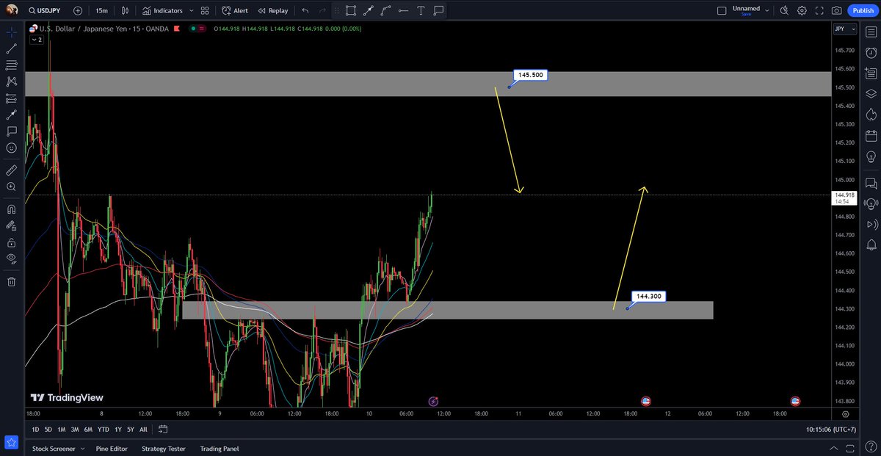
Task: Open the chats panel
Action: 871,183
